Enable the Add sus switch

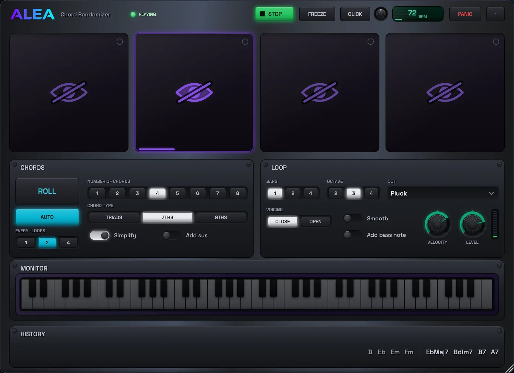click(x=172, y=235)
